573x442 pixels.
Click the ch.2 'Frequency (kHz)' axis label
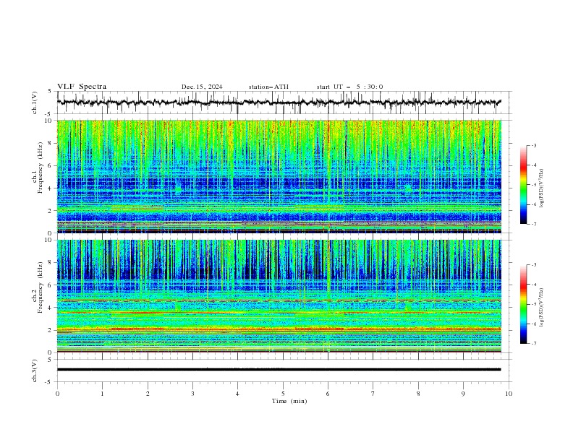(x=40, y=287)
